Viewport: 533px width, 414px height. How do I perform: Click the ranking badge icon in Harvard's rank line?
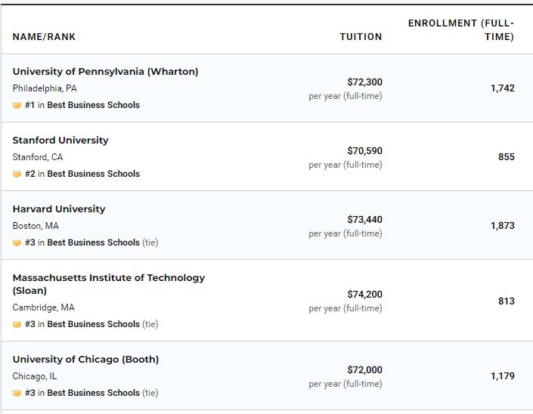[17, 243]
